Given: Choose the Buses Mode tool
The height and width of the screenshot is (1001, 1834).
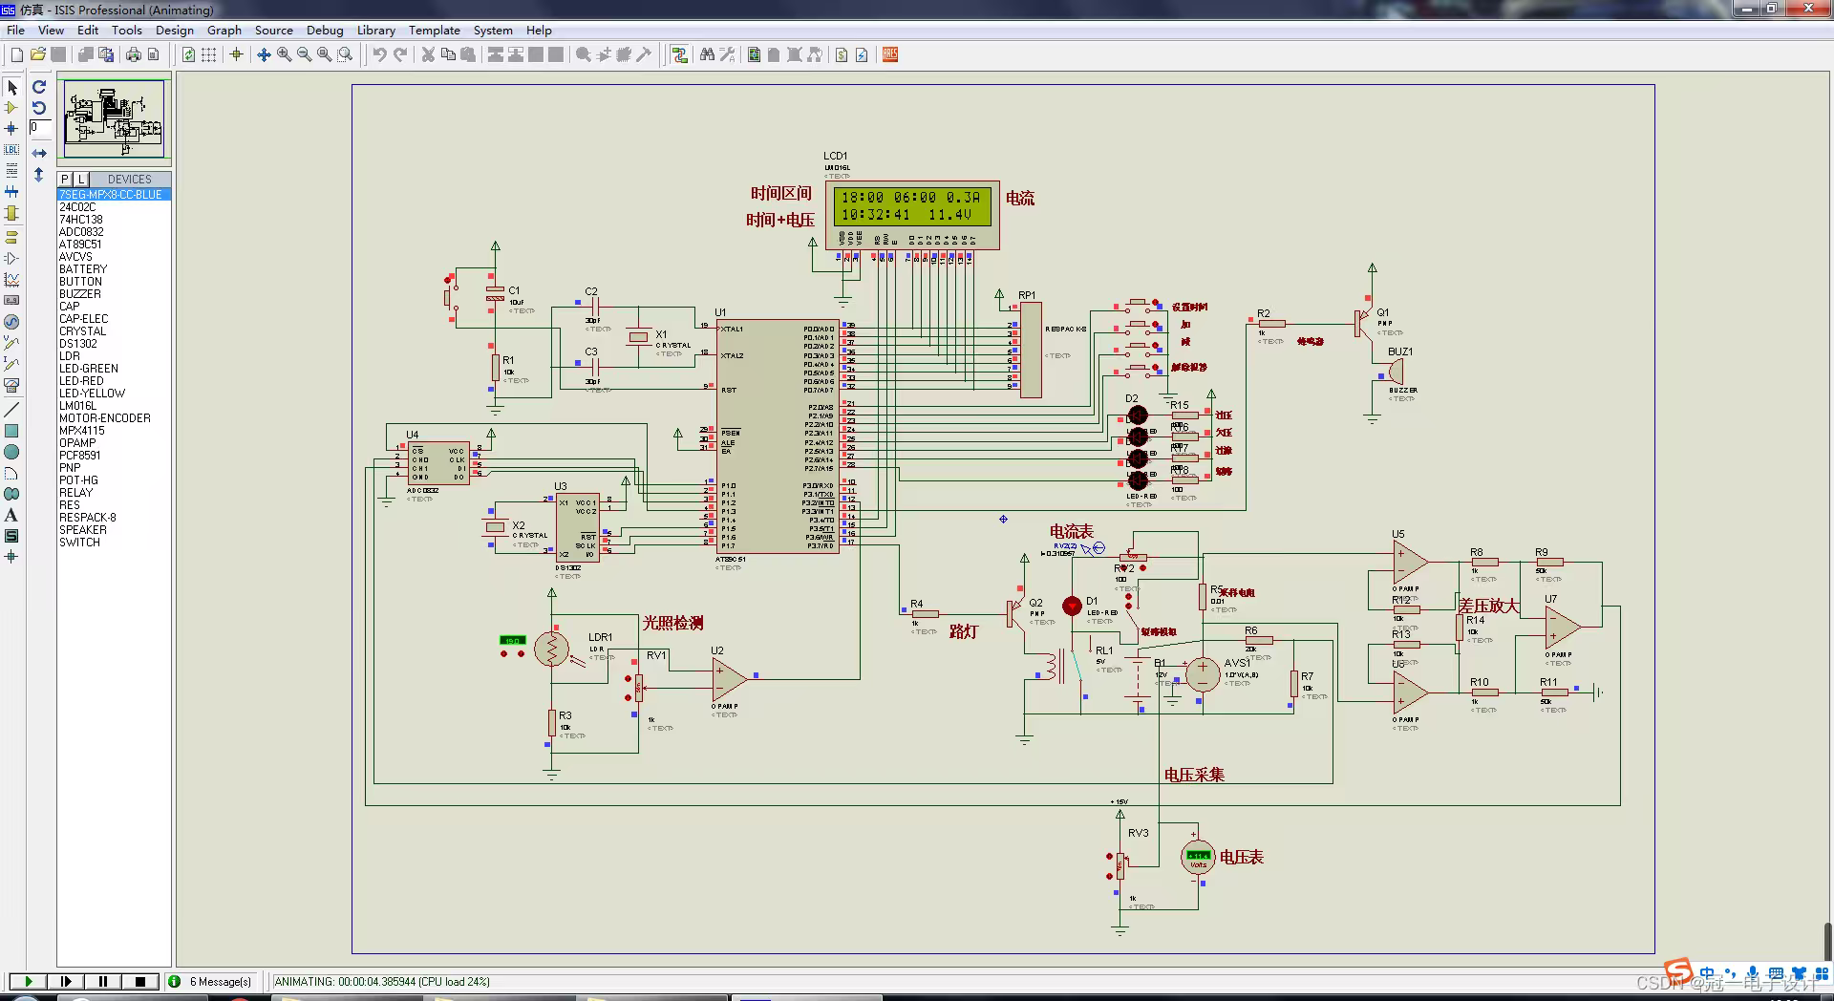Looking at the screenshot, I should [11, 192].
